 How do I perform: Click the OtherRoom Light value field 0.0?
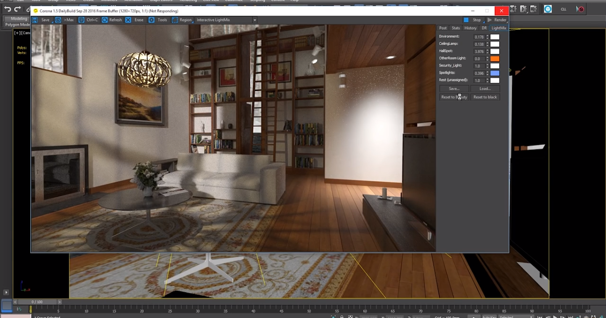[x=479, y=59]
